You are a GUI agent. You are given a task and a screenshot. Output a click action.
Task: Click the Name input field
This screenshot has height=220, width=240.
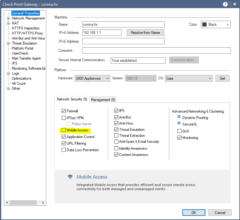pos(123,25)
